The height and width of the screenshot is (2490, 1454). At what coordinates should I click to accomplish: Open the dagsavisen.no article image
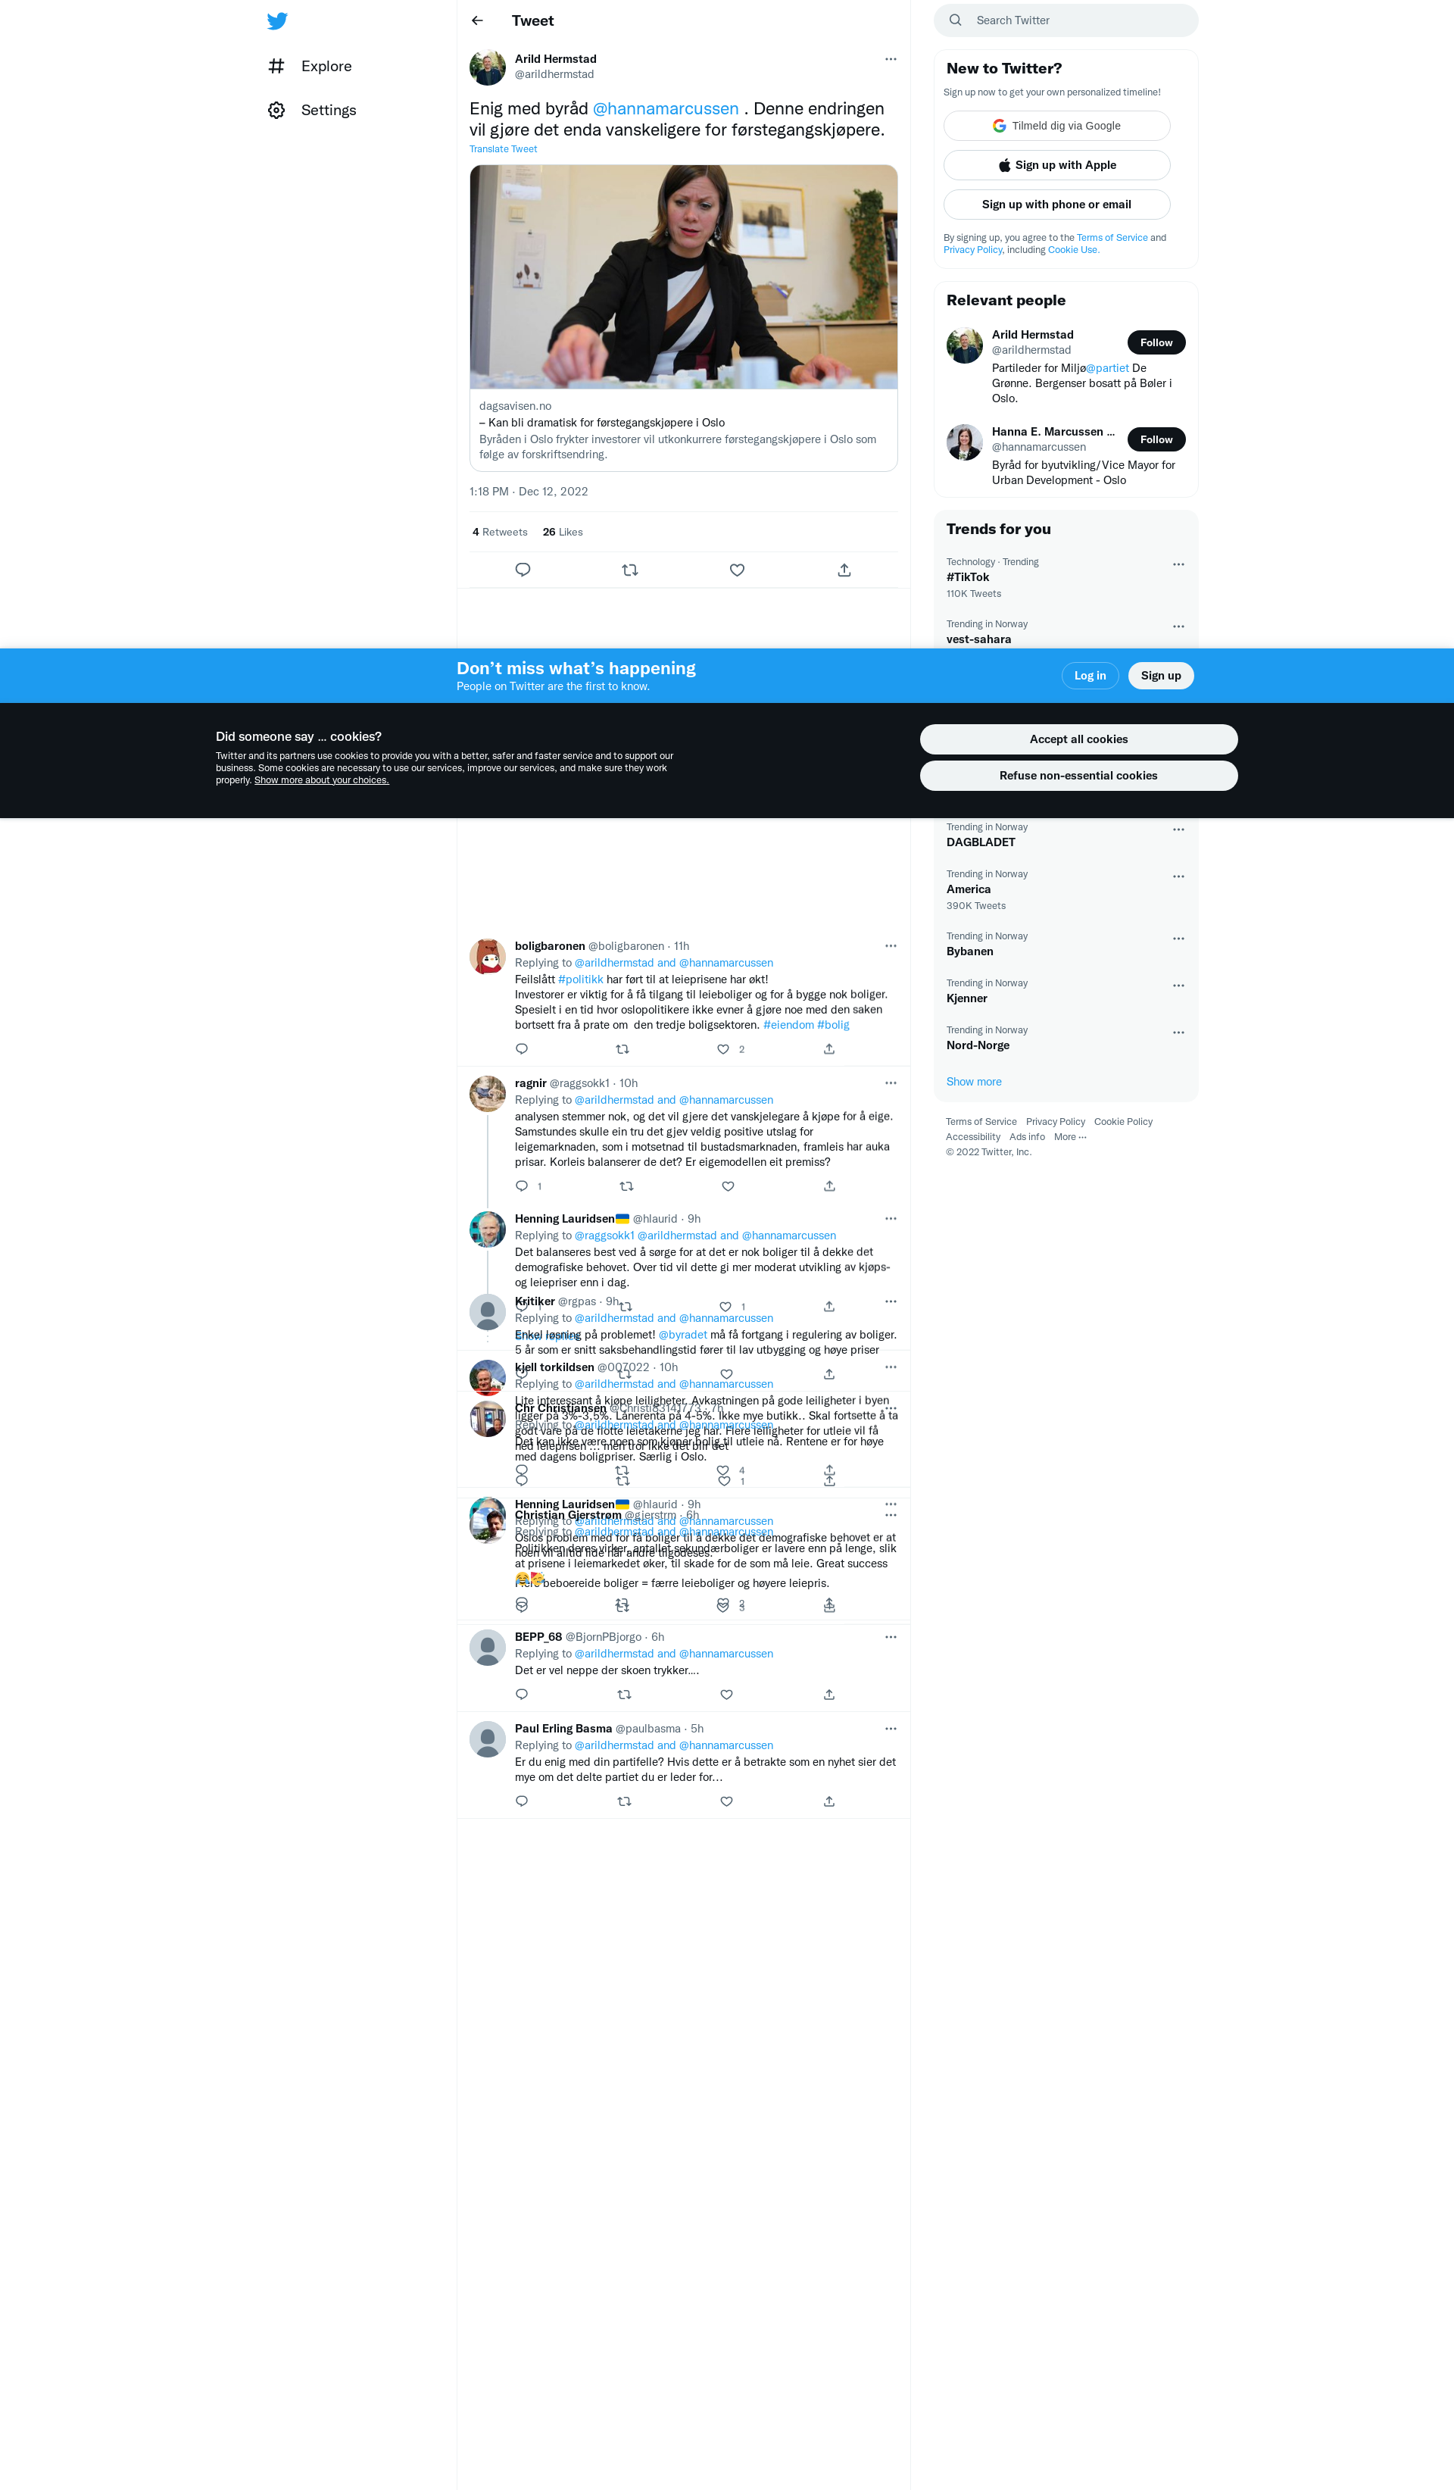pyautogui.click(x=684, y=276)
